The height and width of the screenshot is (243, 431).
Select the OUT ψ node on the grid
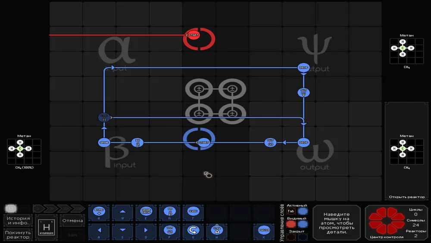pyautogui.click(x=303, y=92)
